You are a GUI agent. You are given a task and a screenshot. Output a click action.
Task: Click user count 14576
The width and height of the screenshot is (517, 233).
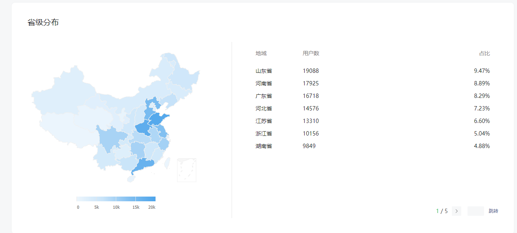pos(311,108)
